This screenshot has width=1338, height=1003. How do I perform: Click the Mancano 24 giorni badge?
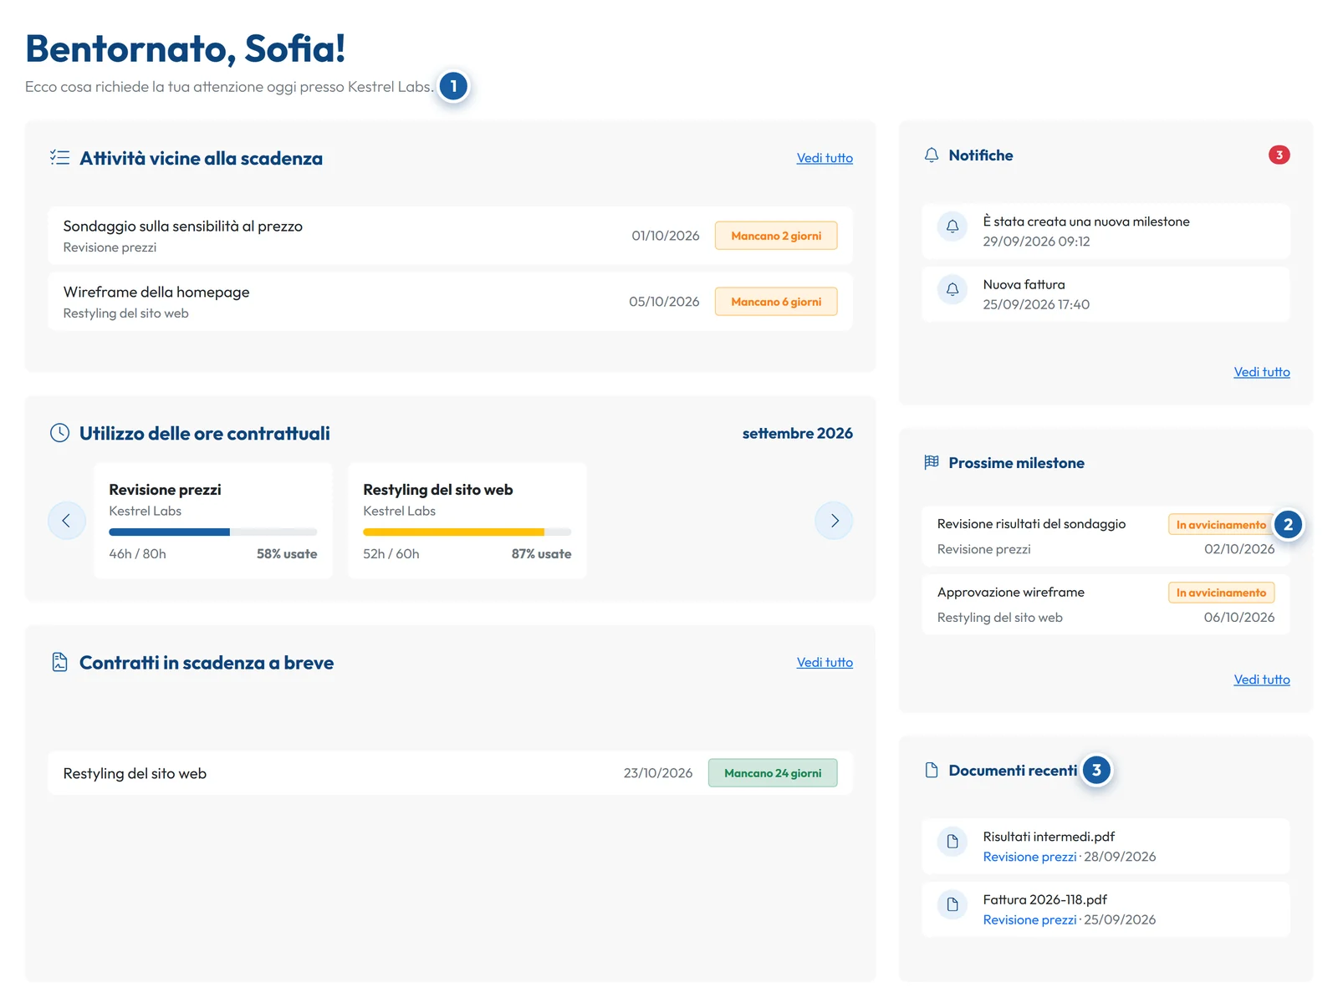773,773
